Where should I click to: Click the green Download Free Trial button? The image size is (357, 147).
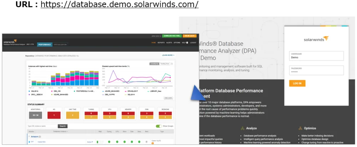tap(172, 36)
